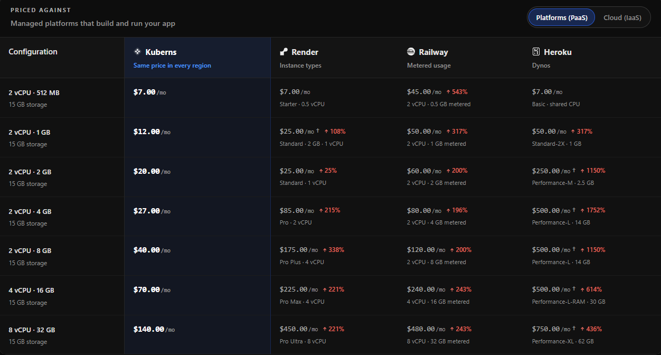Click the Heroku column heading text
This screenshot has width=661, height=355.
[558, 52]
